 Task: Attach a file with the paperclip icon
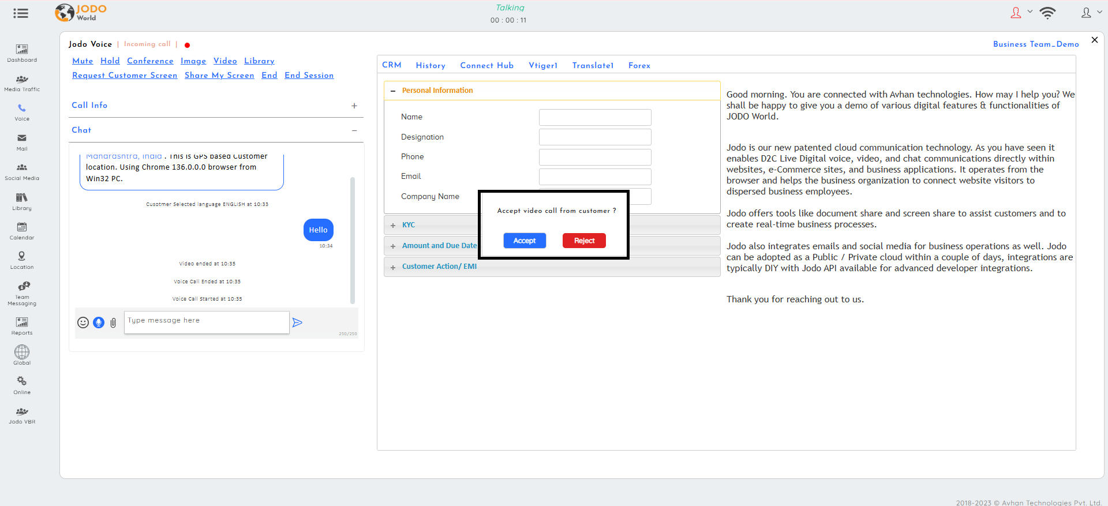(x=113, y=323)
